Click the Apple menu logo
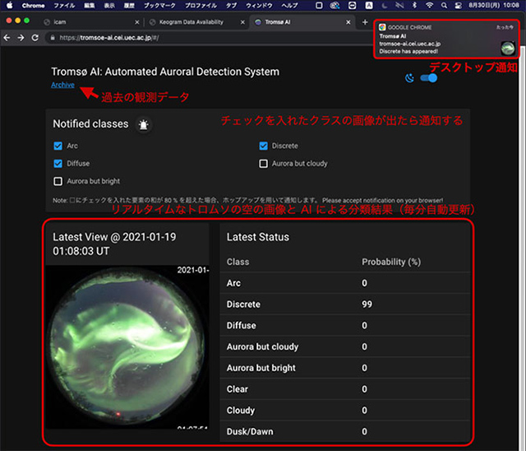This screenshot has height=451, width=526. pyautogui.click(x=7, y=5)
